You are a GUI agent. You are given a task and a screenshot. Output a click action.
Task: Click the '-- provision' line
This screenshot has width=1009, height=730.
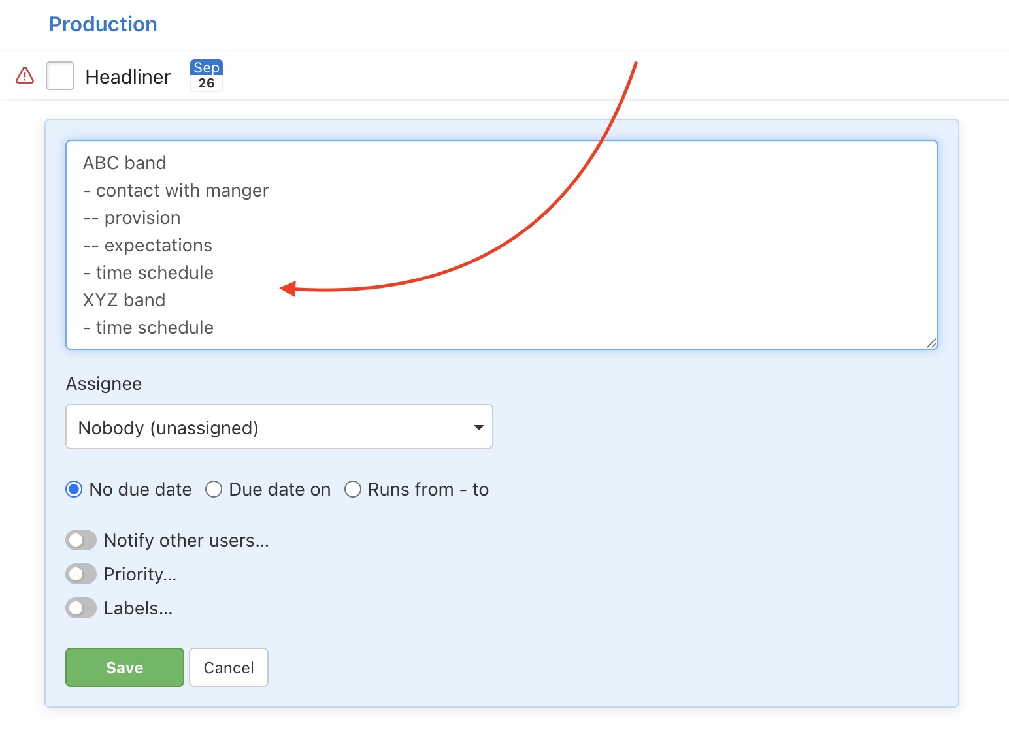131,217
